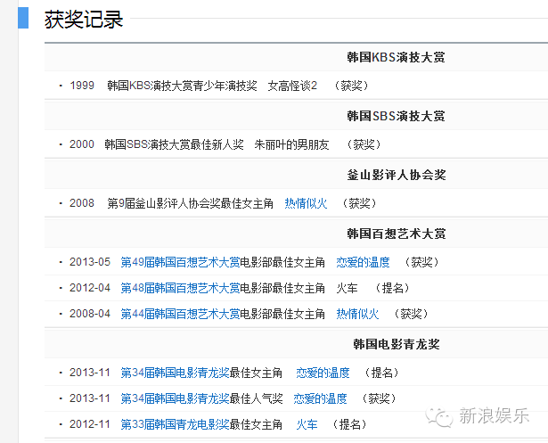Open the 第49届韩国百想艺术大赏 link

[180, 262]
